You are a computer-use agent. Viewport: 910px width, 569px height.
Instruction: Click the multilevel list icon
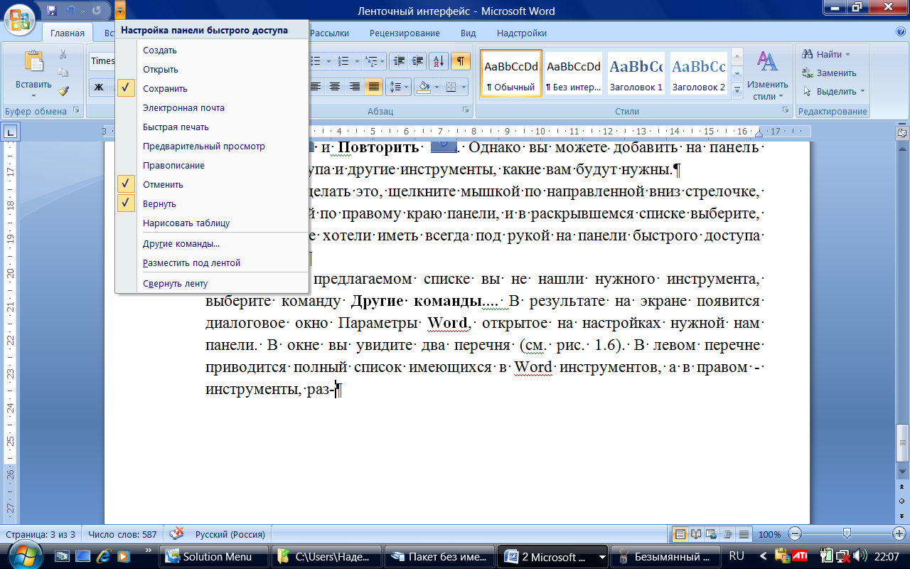tap(370, 61)
